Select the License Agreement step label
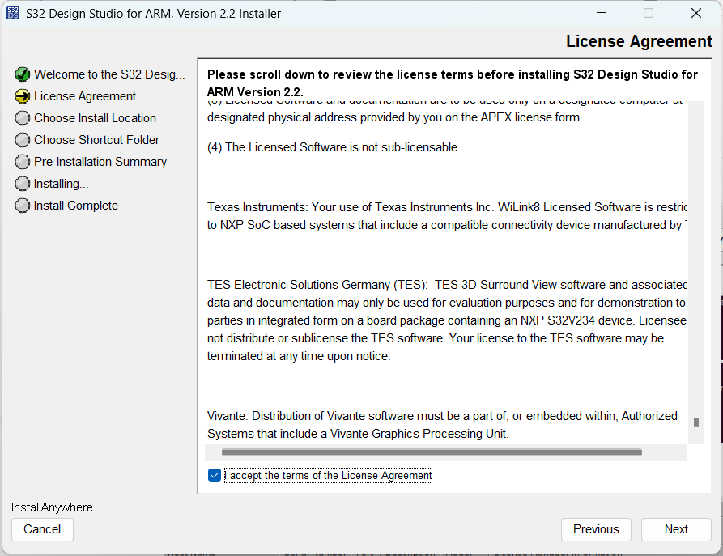 coord(85,96)
